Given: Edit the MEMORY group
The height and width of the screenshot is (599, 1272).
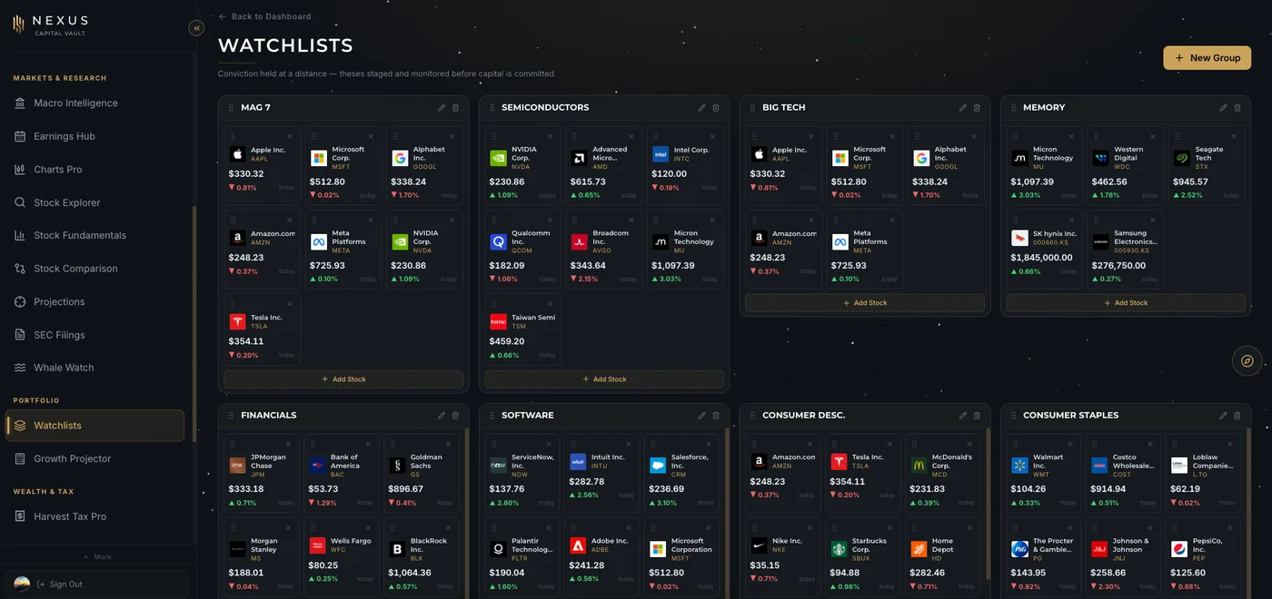Looking at the screenshot, I should pos(1223,108).
